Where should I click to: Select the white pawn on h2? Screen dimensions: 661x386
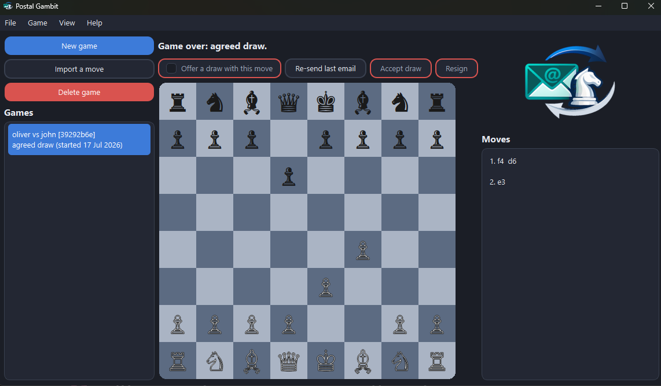[x=437, y=325]
